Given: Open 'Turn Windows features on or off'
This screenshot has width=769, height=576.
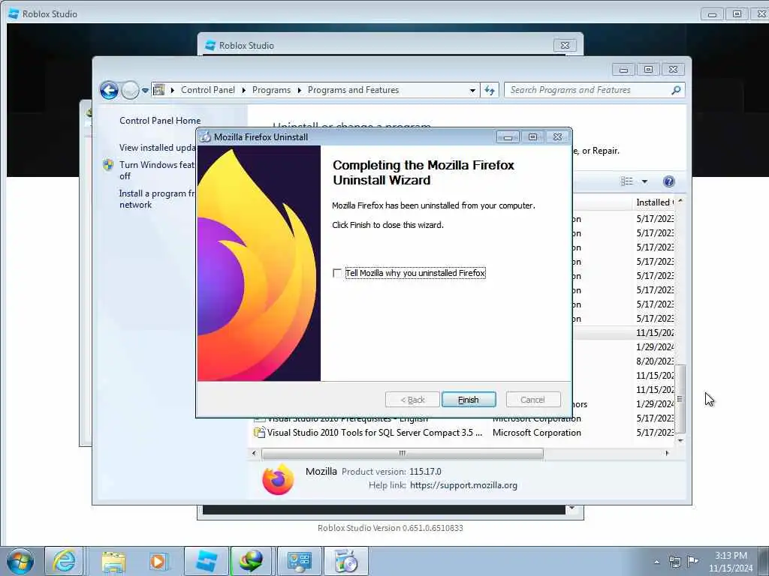Looking at the screenshot, I should coord(157,170).
